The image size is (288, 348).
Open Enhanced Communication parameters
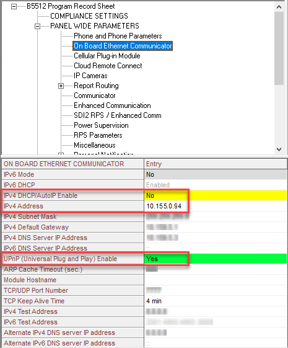(x=112, y=105)
